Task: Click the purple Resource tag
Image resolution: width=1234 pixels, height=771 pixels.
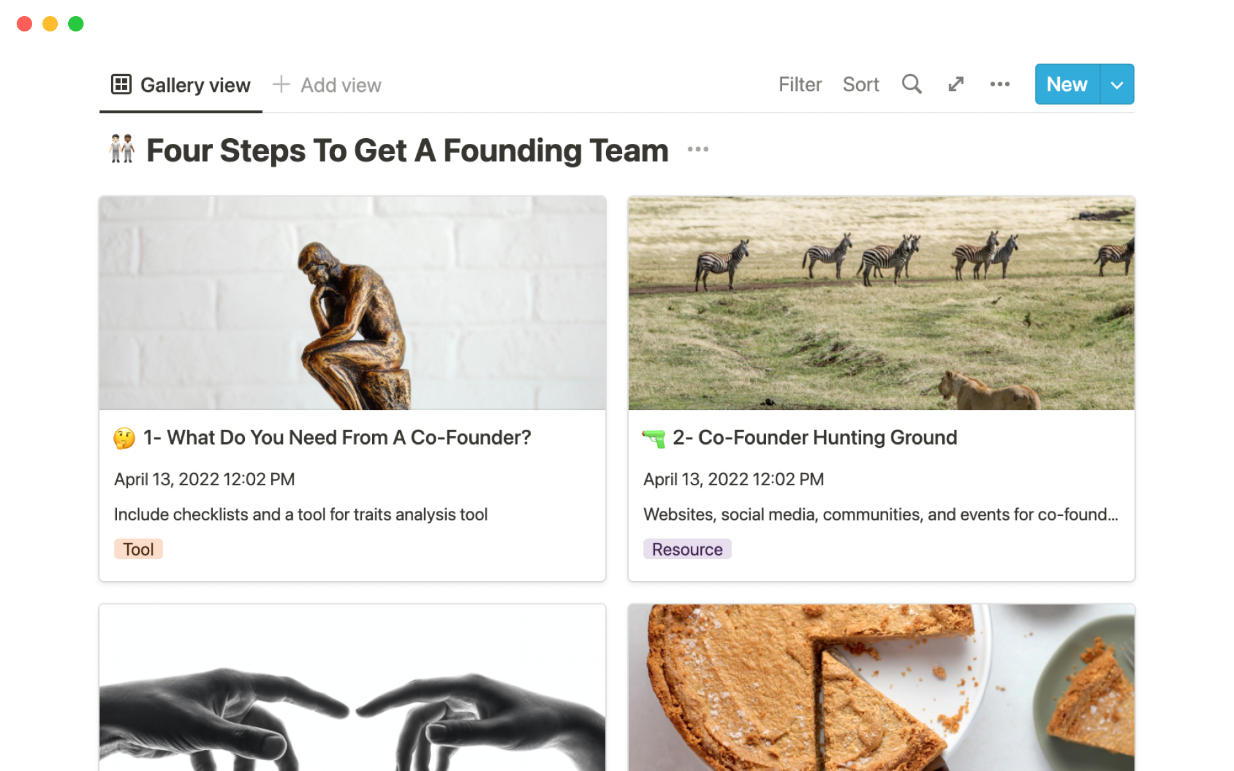Action: 687,549
